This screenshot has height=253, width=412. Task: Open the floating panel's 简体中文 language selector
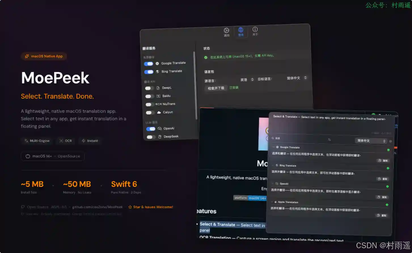click(371, 141)
